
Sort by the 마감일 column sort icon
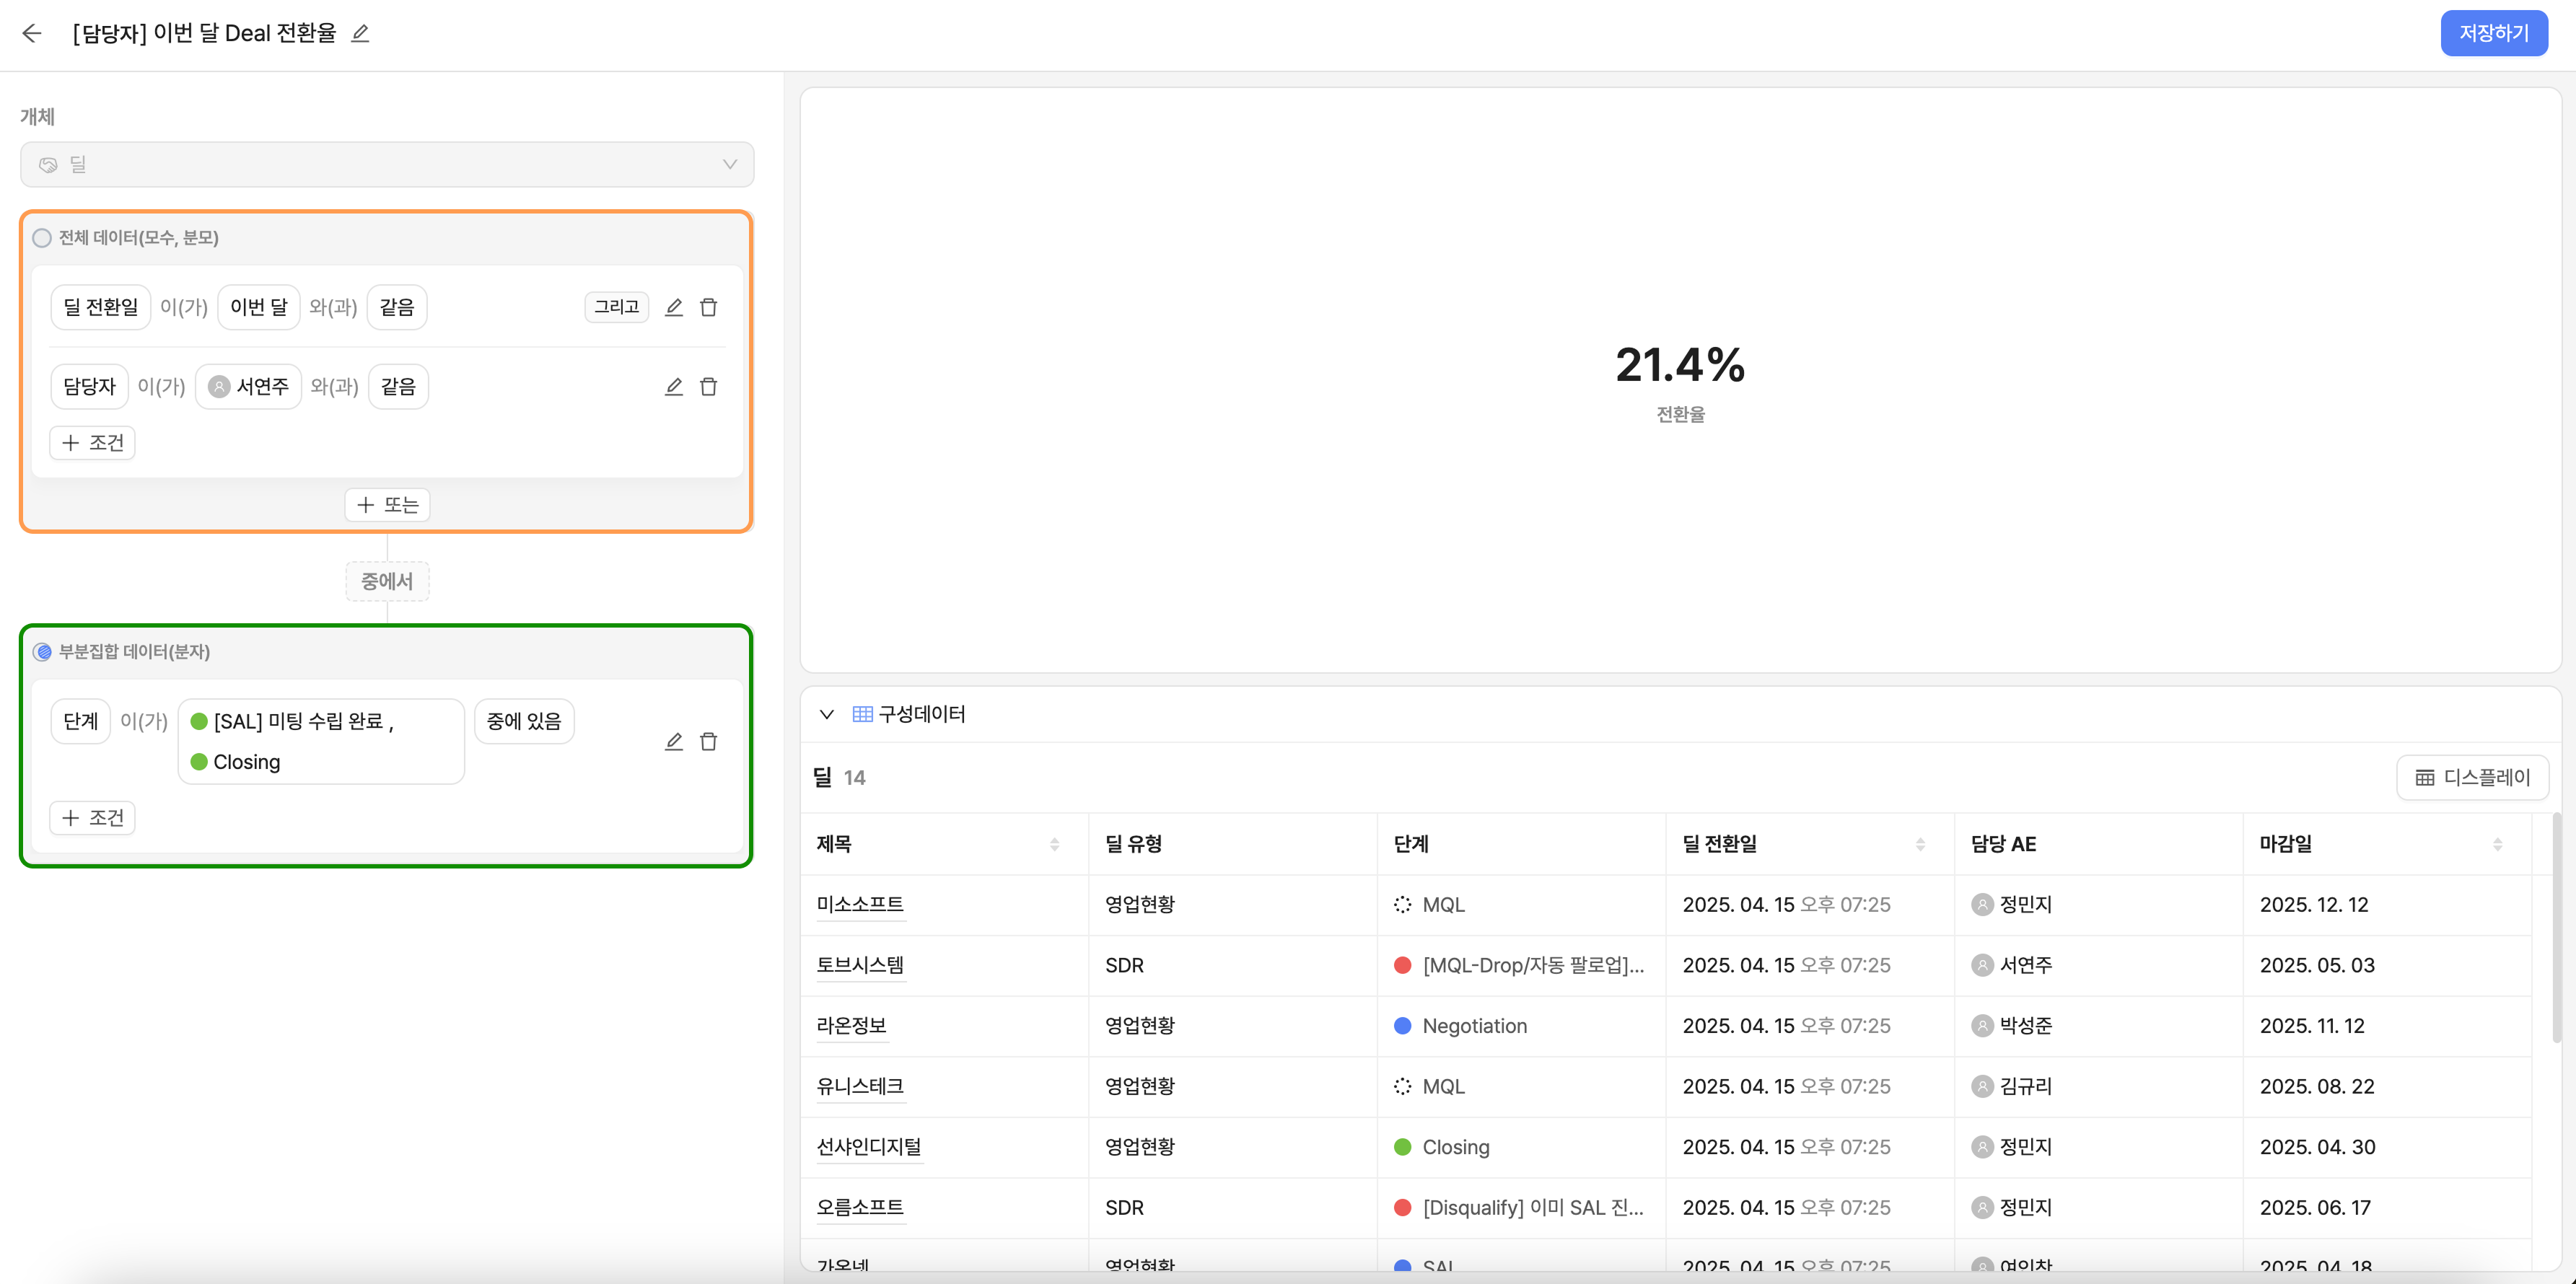click(2497, 844)
